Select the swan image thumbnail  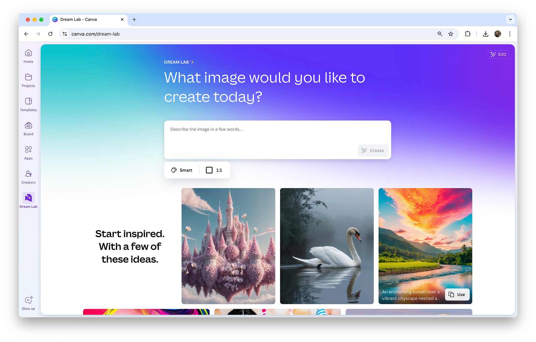(327, 246)
